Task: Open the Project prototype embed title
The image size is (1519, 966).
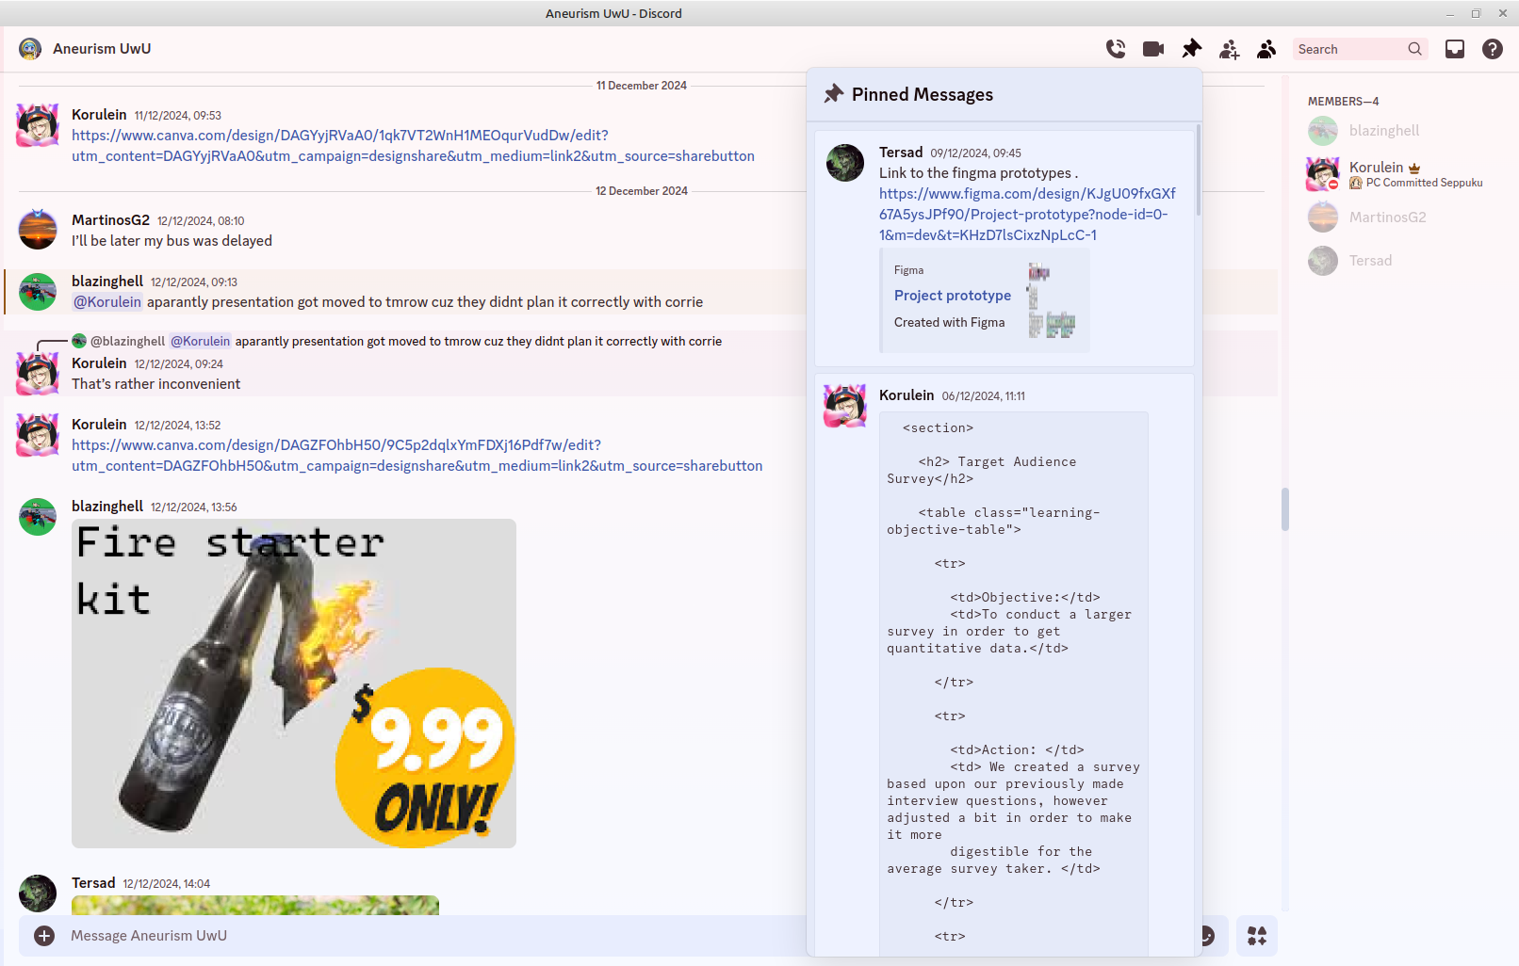Action: 952,296
